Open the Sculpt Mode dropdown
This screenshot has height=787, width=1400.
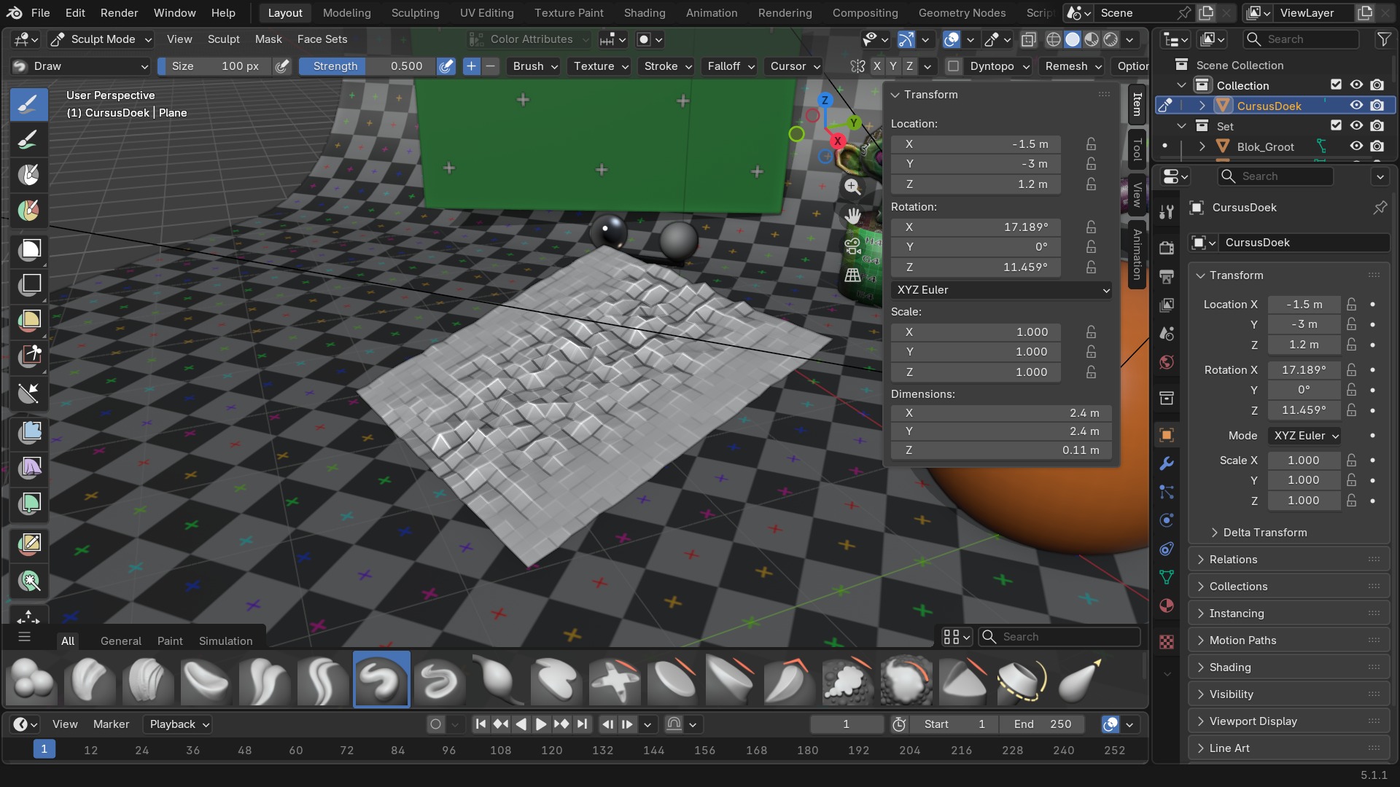click(101, 39)
